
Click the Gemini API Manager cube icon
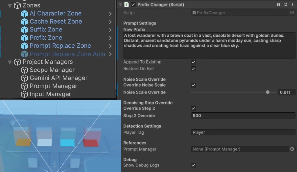pos(24,78)
